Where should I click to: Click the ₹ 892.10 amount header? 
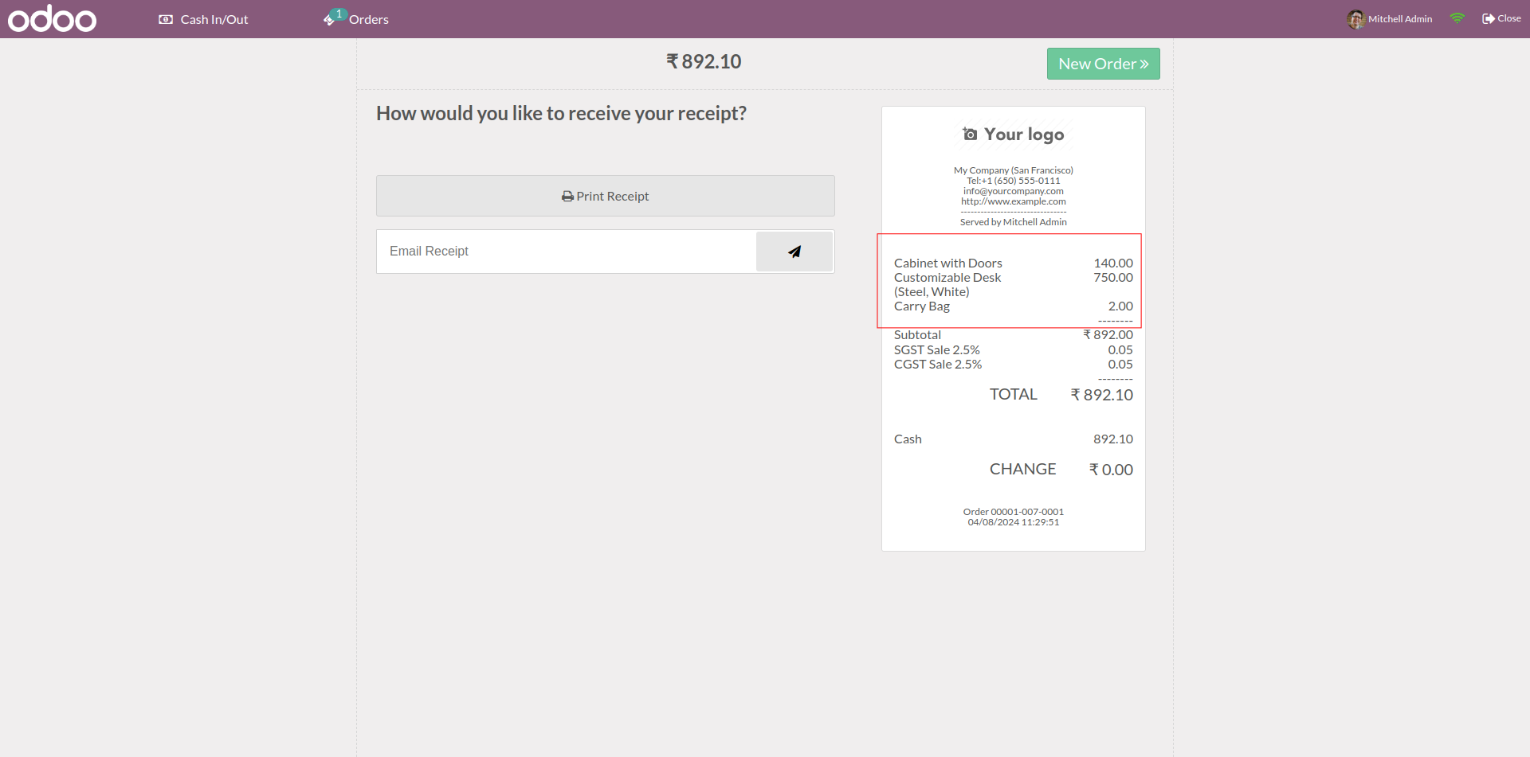tap(704, 61)
